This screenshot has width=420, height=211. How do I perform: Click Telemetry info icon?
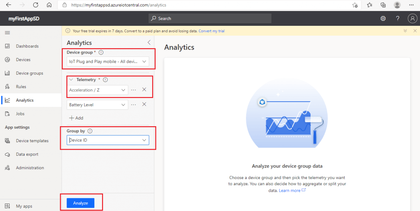[105, 80]
